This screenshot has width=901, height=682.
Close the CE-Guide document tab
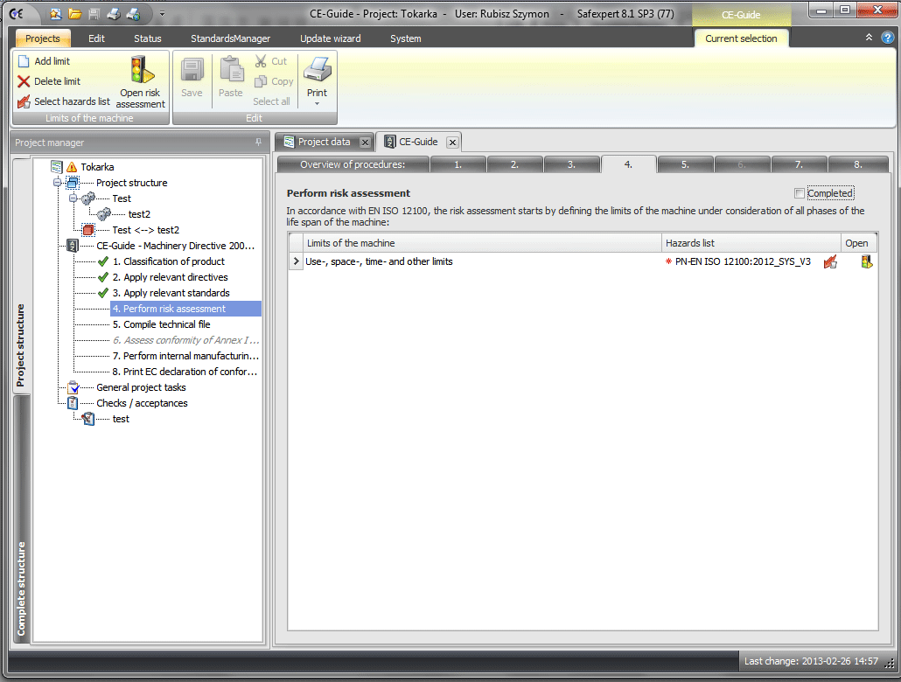[x=452, y=142]
